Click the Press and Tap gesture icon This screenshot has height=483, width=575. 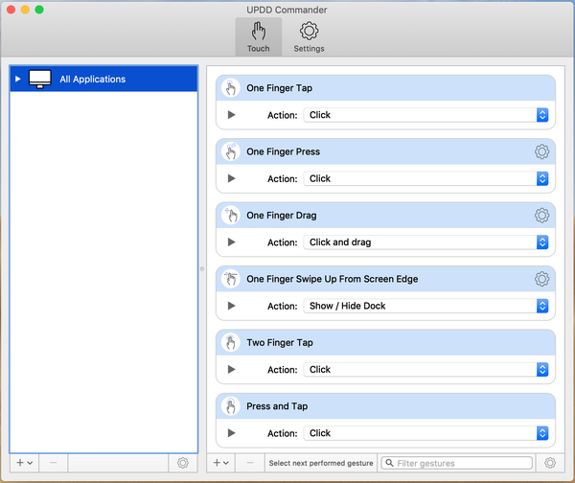tap(231, 406)
